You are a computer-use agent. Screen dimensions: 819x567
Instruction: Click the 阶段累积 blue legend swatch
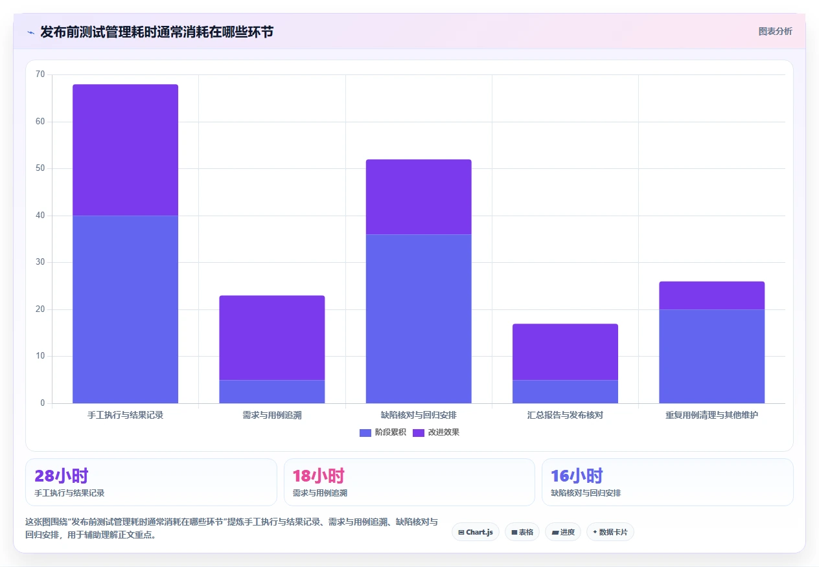pyautogui.click(x=365, y=432)
